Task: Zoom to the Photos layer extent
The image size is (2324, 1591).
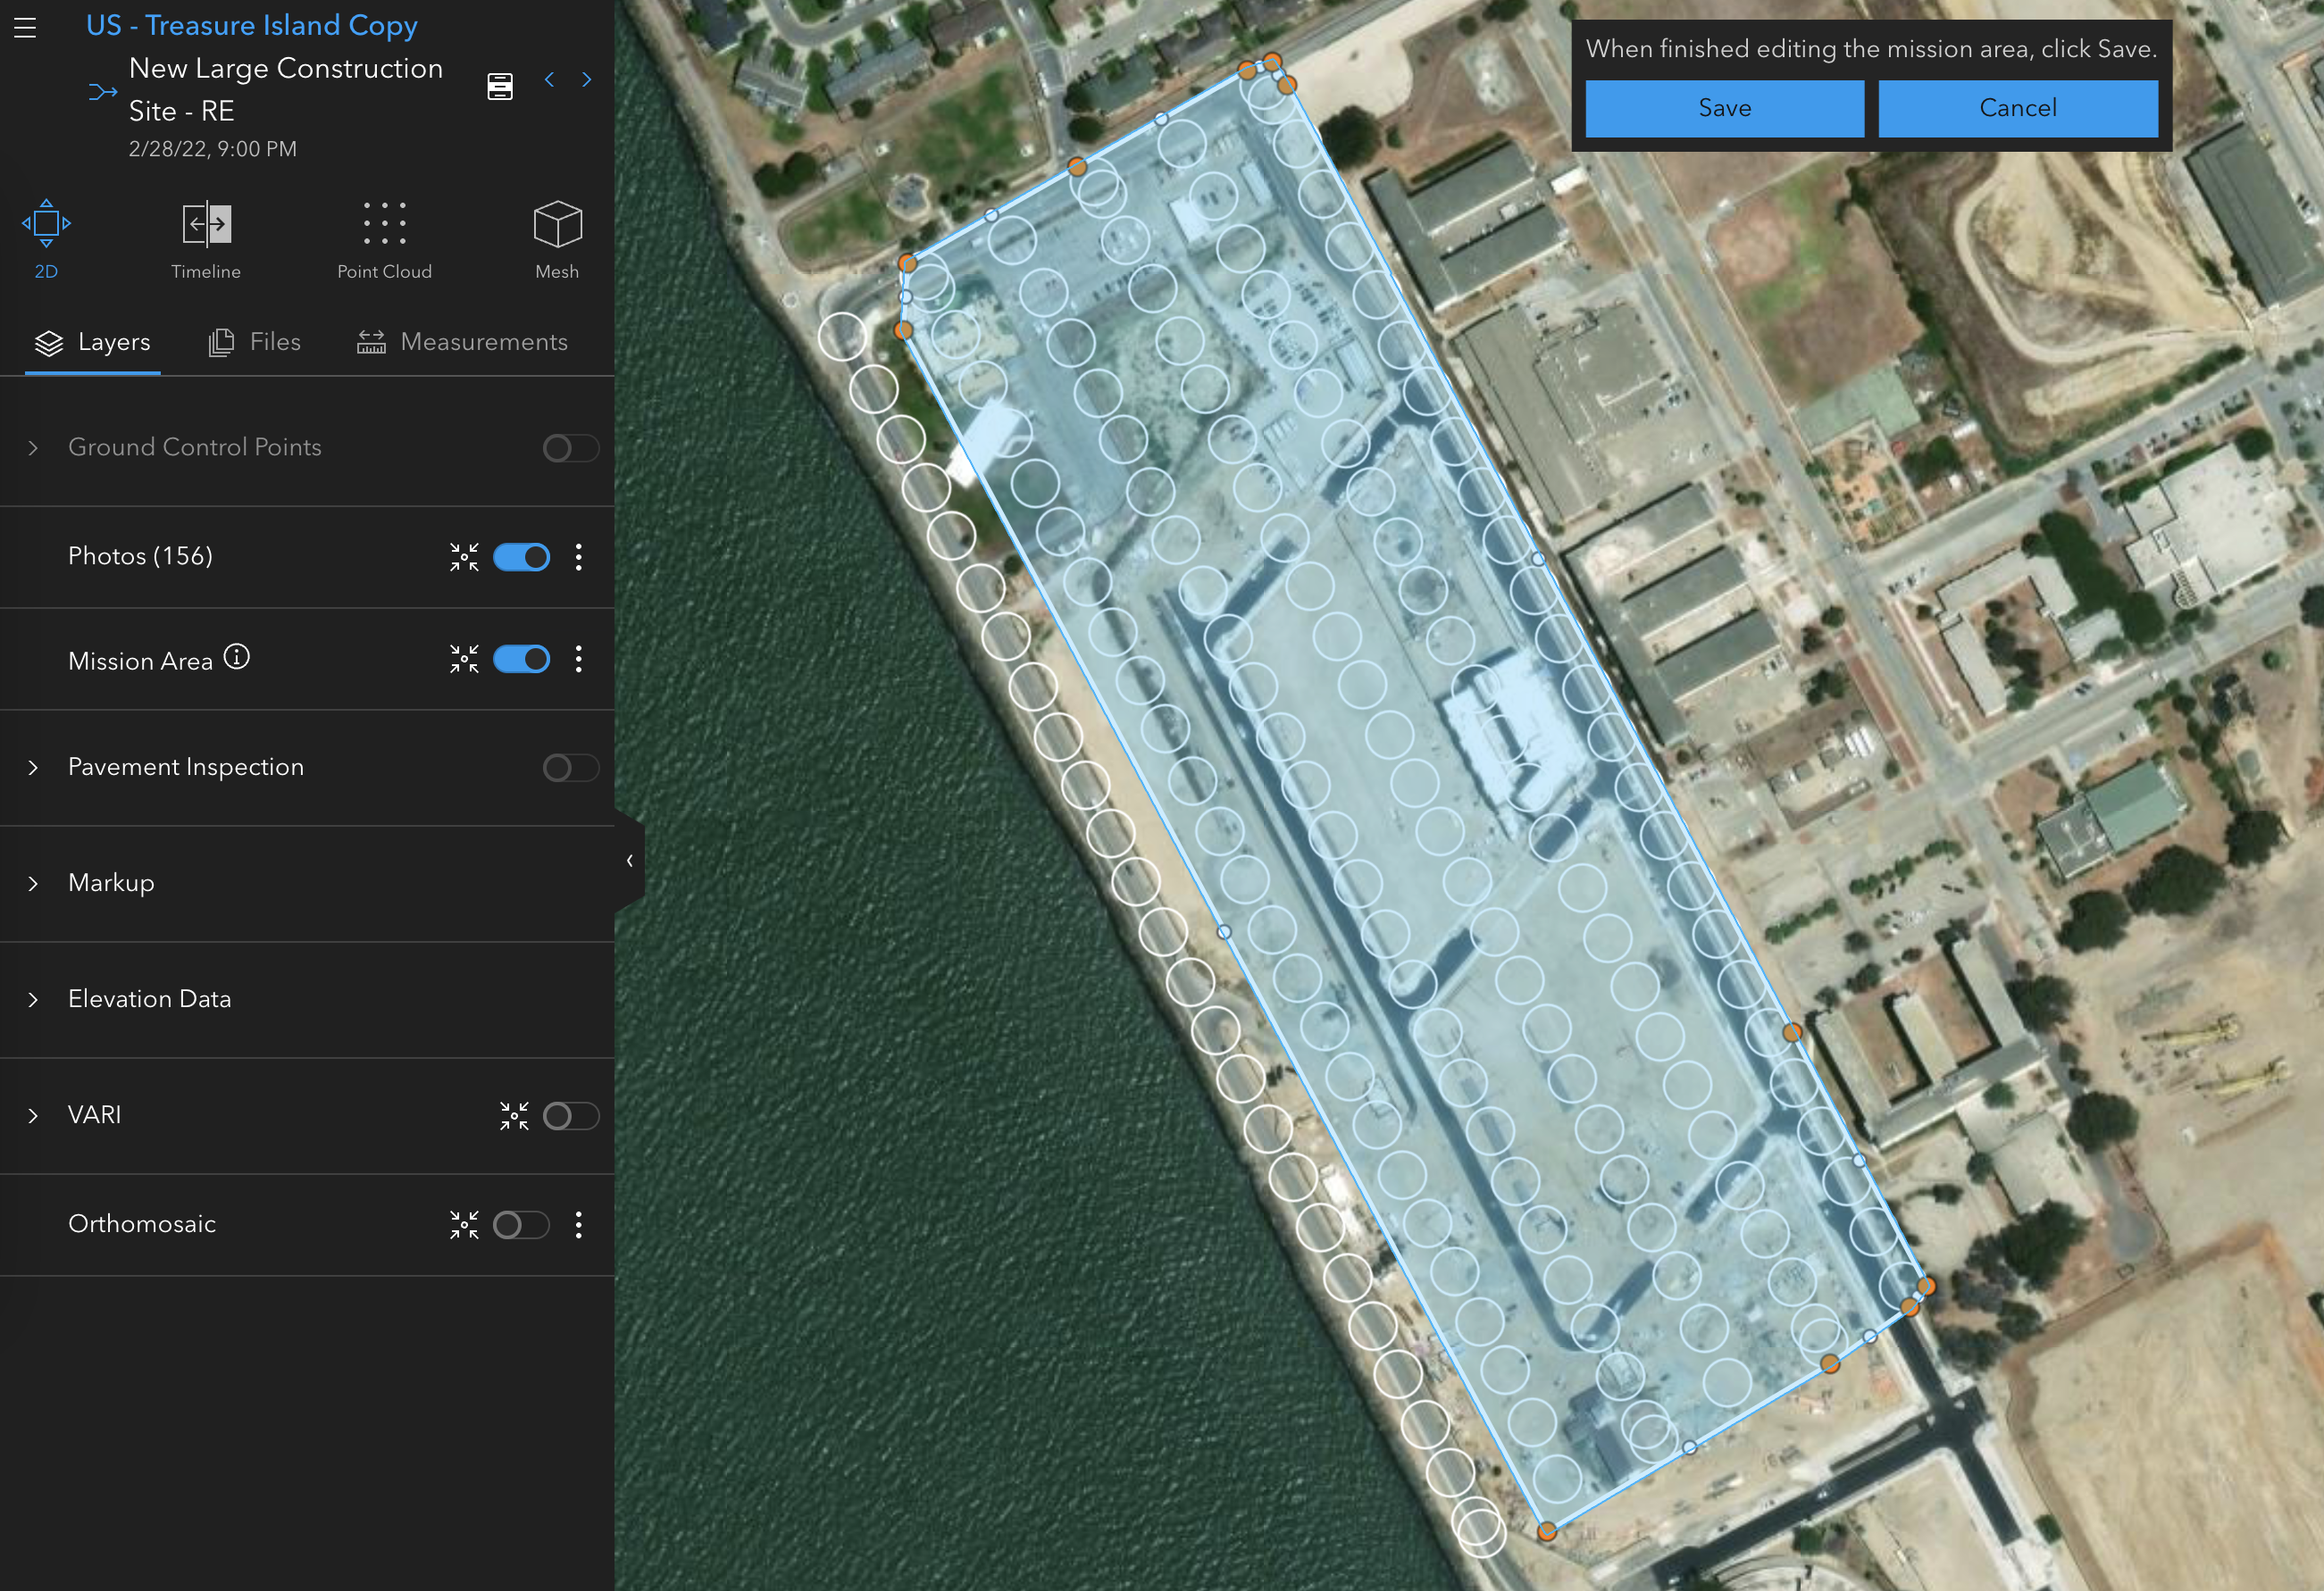Action: (464, 558)
